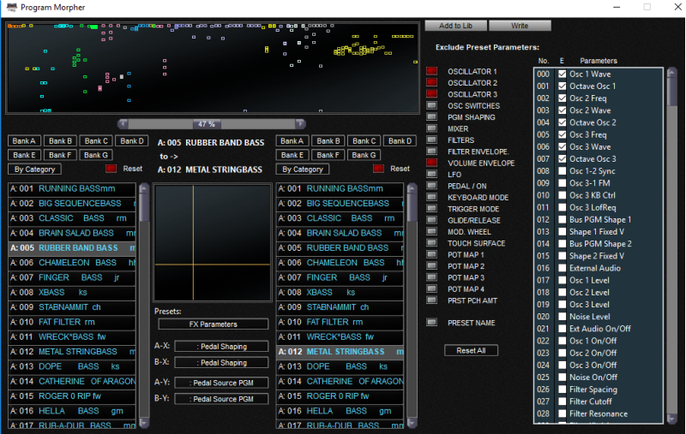Toggle the MIXER exclude indicator
Viewport: 686px width, 434px height.
432,128
